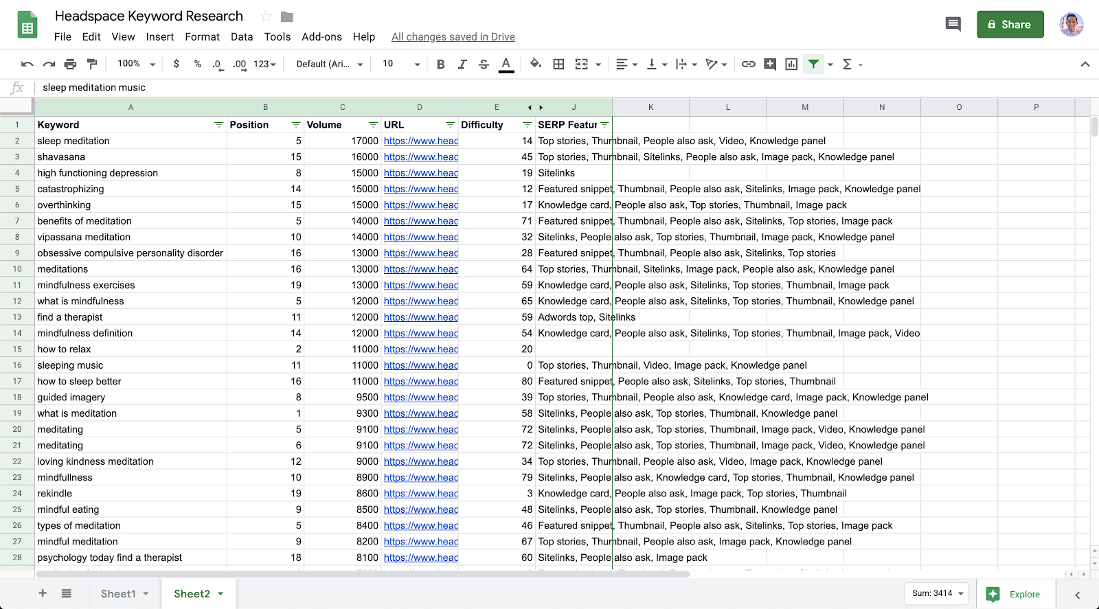
Task: Click the Insert chart icon
Action: point(791,64)
